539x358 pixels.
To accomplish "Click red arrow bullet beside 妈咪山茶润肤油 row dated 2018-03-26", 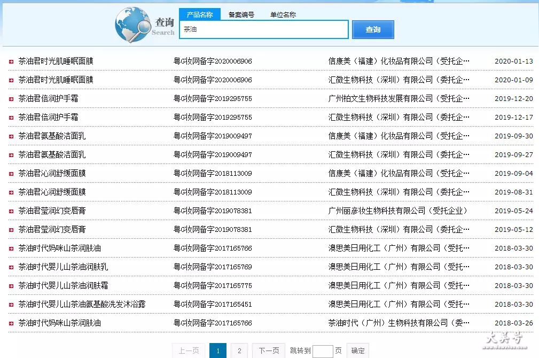I will pyautogui.click(x=11, y=323).
